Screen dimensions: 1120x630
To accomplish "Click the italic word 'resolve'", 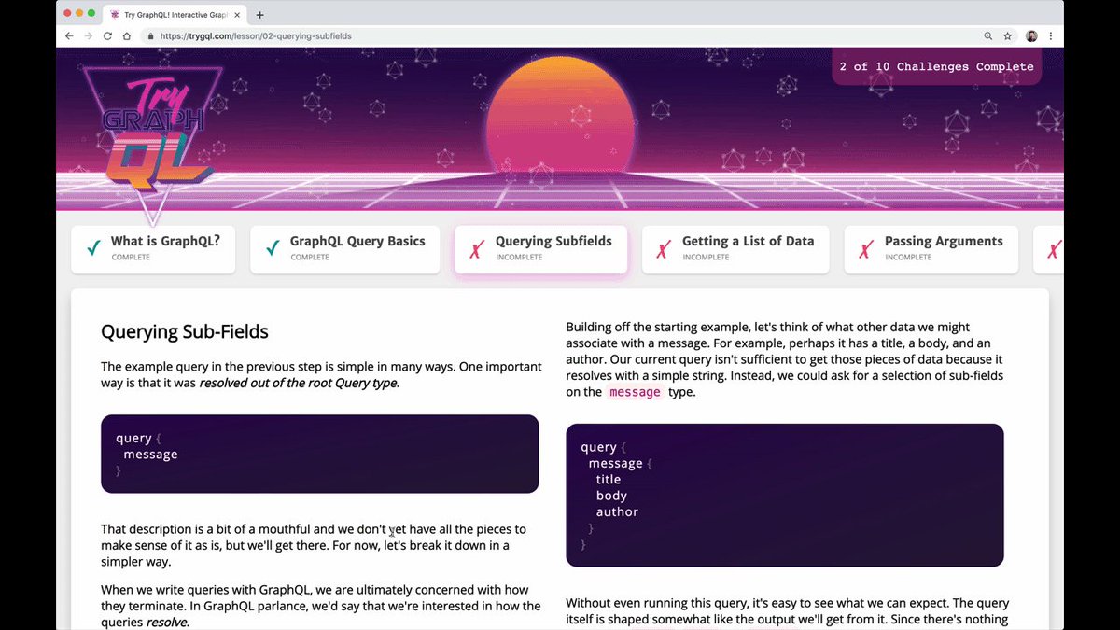I will (166, 623).
